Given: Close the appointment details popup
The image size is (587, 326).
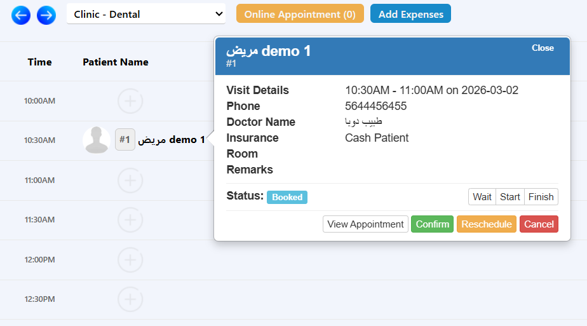Looking at the screenshot, I should coord(543,48).
